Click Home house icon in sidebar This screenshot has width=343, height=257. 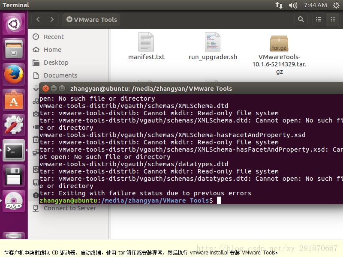pyautogui.click(x=36, y=50)
